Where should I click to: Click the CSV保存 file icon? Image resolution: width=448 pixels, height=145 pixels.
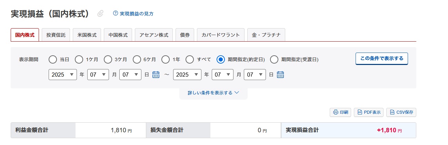[392, 112]
